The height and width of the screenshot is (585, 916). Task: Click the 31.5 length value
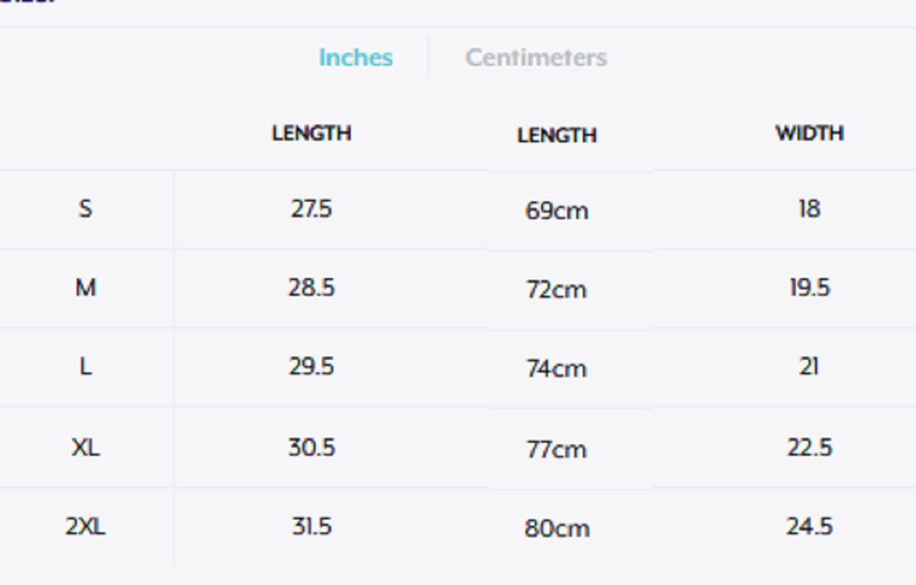(x=311, y=526)
